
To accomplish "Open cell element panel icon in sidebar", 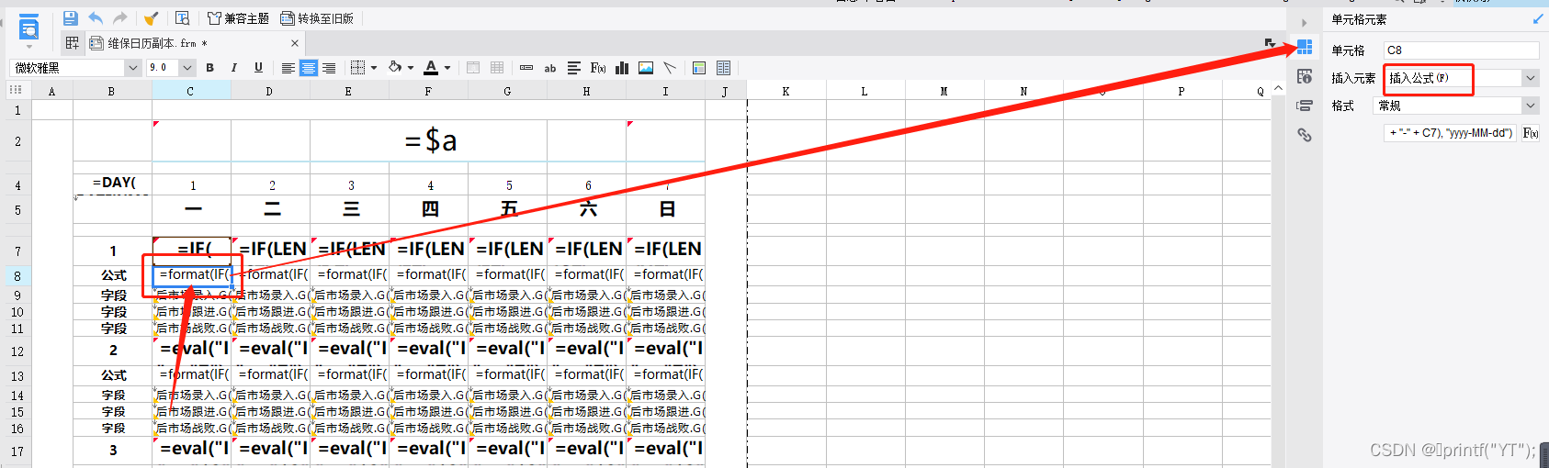I will point(1304,47).
